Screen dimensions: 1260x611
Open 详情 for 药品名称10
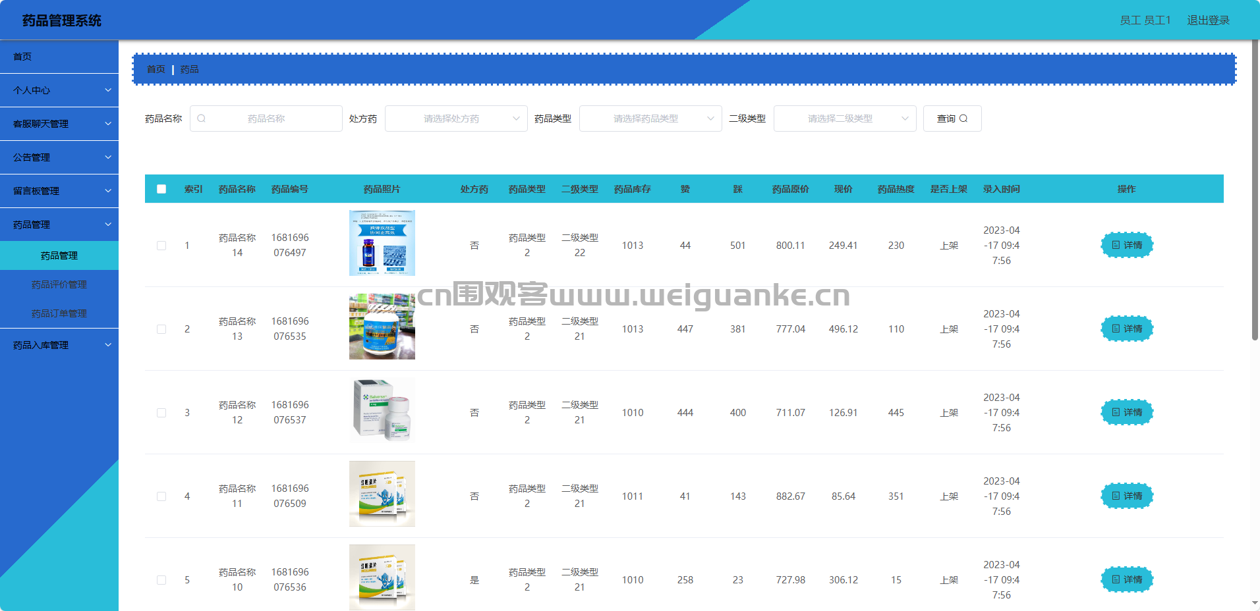(1127, 579)
